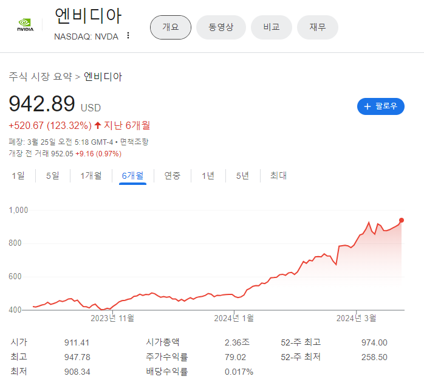424x382 pixels.
Task: Select the 1일 chart range
Action: [x=18, y=176]
